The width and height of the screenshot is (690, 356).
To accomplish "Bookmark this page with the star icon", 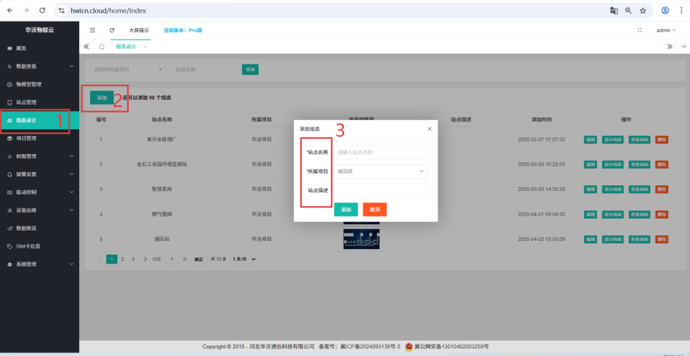I will pyautogui.click(x=643, y=10).
